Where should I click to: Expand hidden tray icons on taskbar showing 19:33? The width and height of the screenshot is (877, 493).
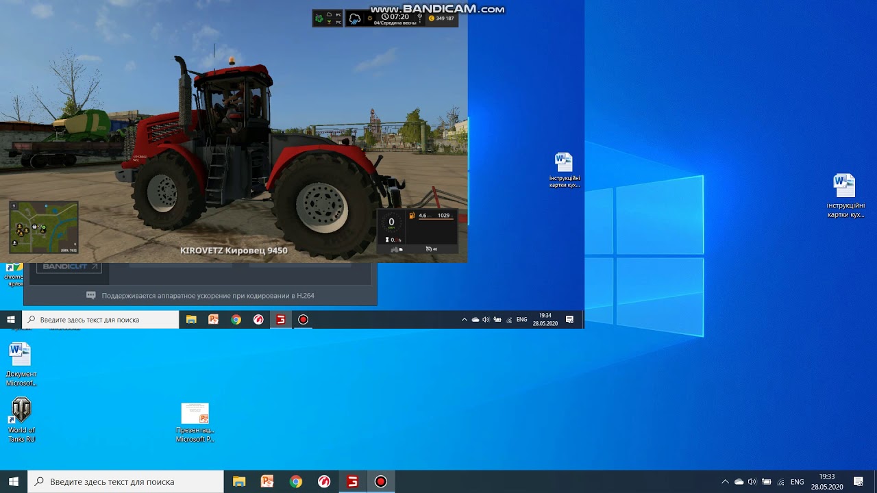point(725,482)
